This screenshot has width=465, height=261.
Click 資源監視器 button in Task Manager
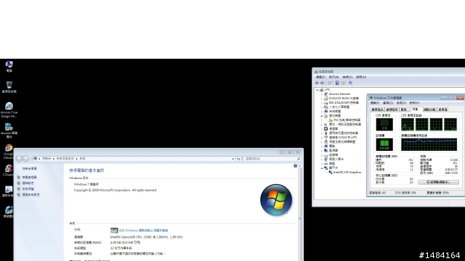pyautogui.click(x=438, y=182)
